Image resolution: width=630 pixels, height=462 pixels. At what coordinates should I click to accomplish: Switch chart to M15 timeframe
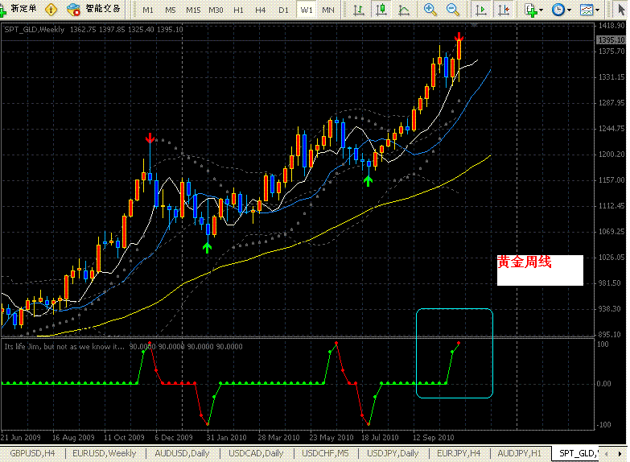pyautogui.click(x=193, y=10)
